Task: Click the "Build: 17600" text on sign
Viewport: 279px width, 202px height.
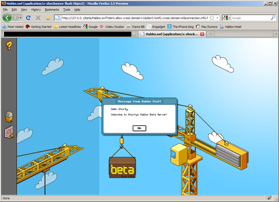Action: click(128, 176)
